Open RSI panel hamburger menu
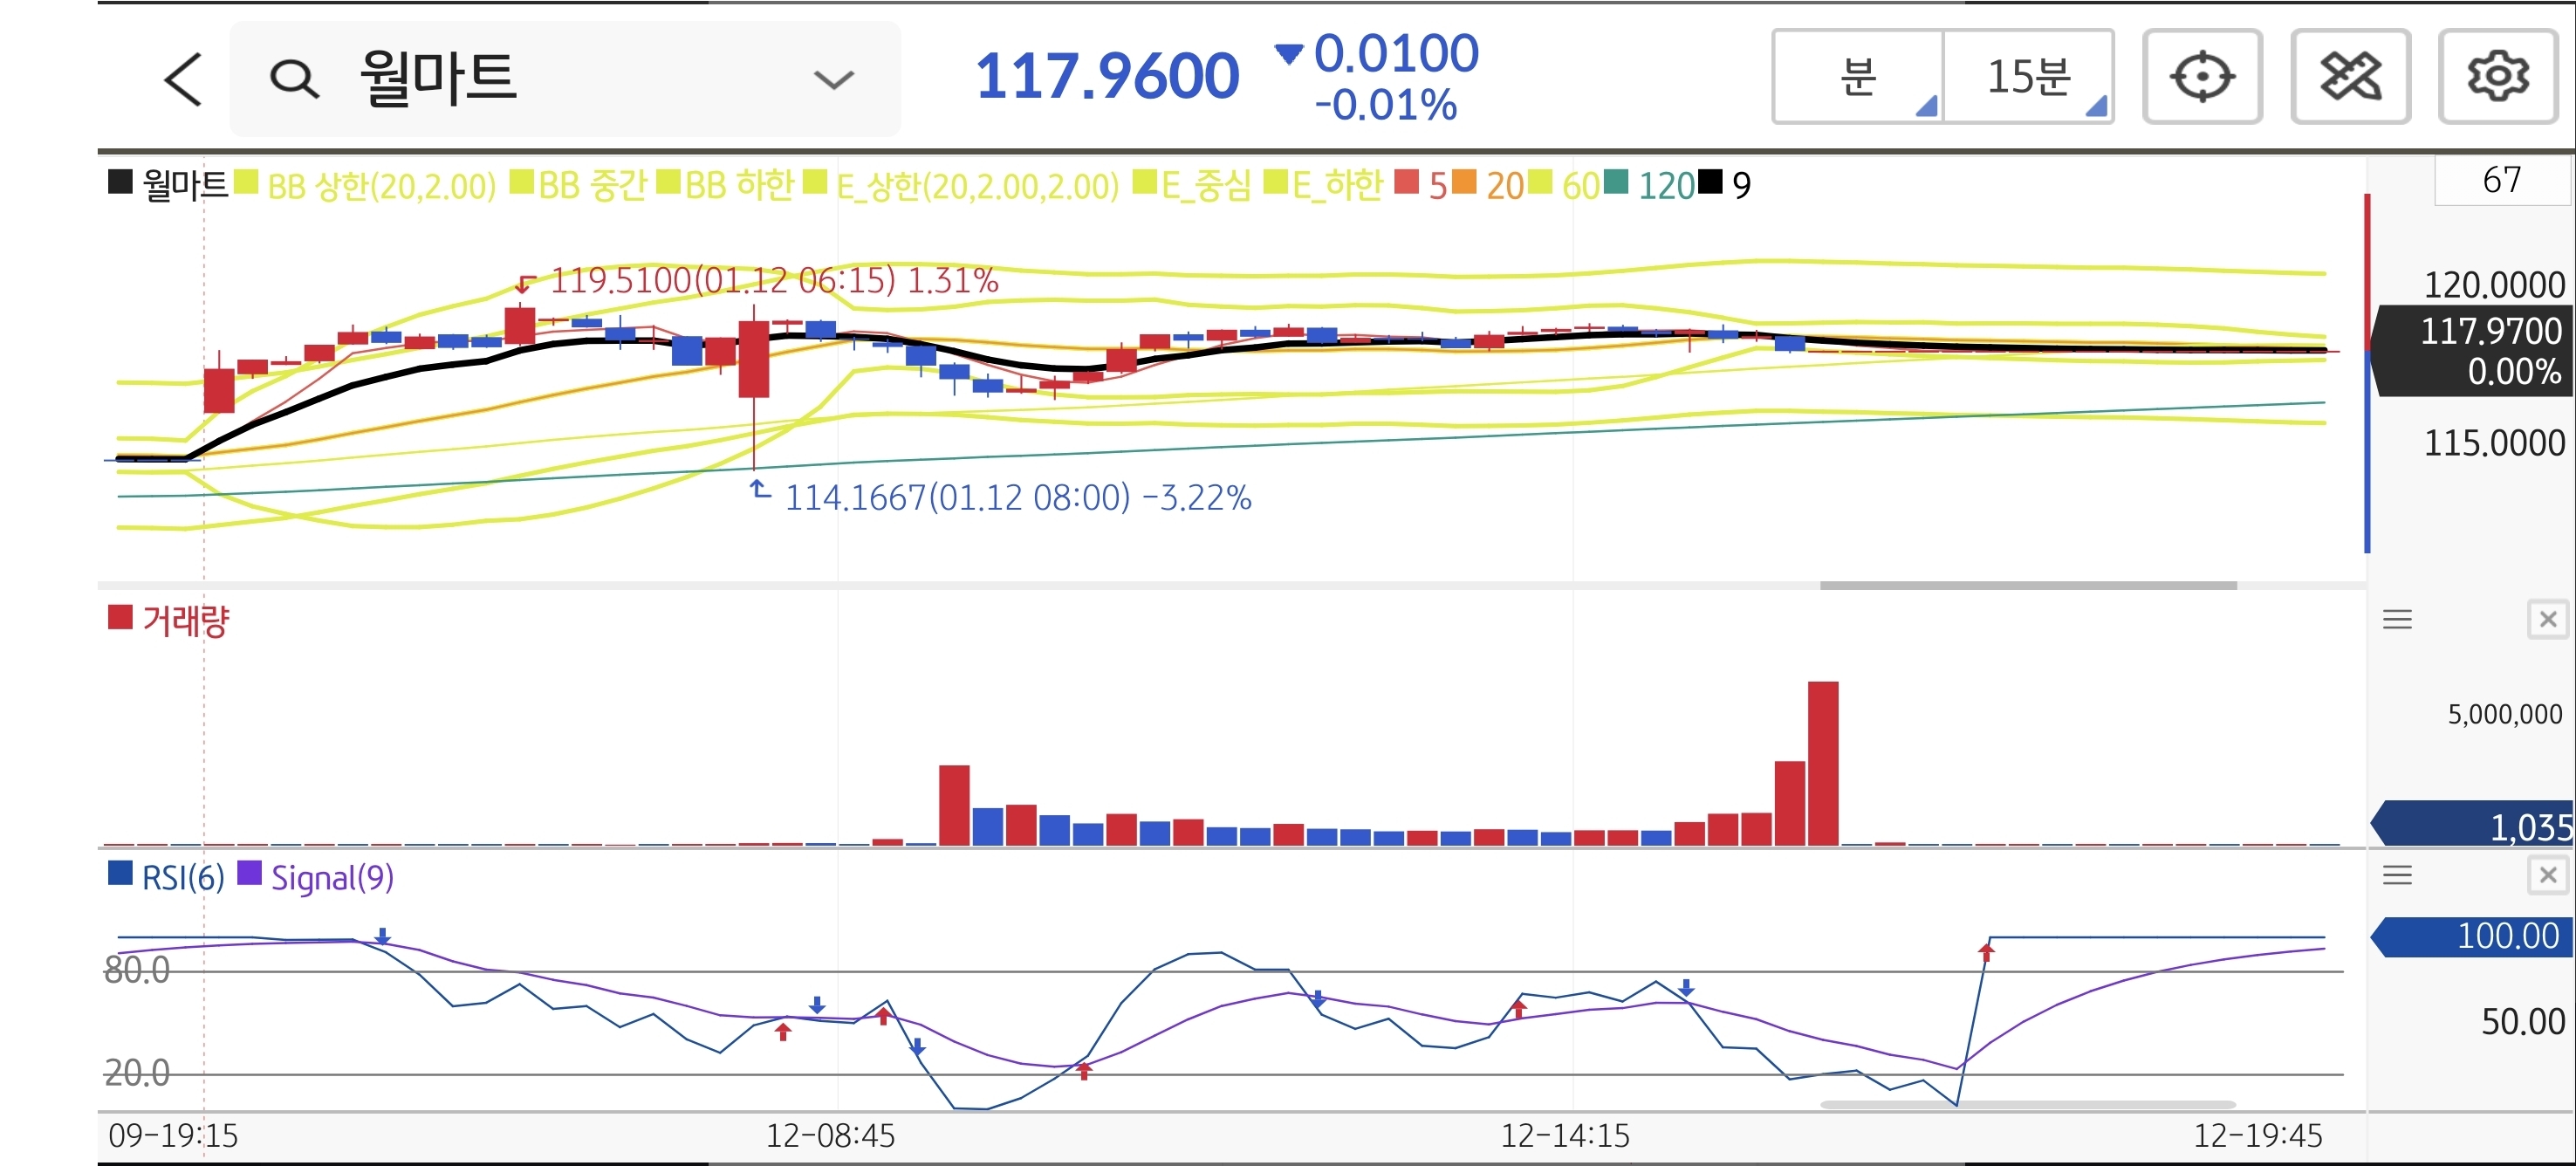The image size is (2576, 1166). coord(2397,876)
